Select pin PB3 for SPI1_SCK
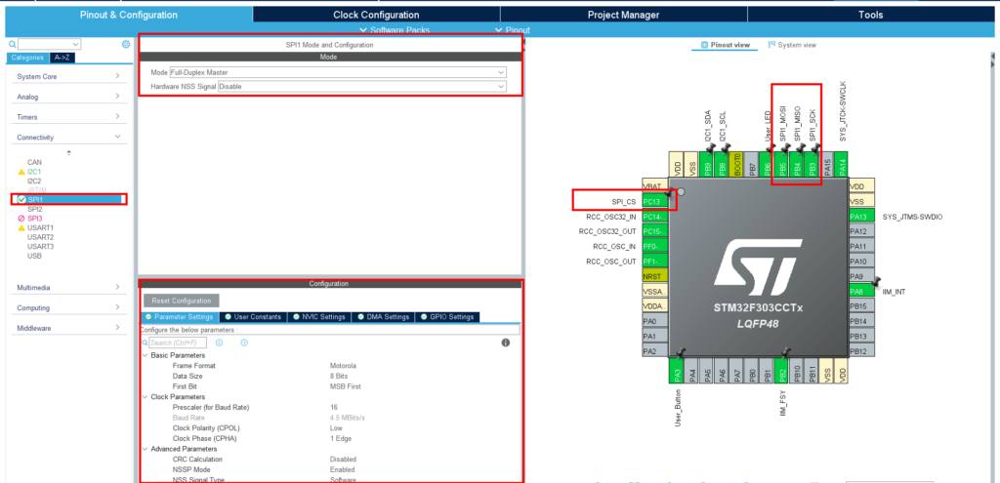The height and width of the screenshot is (483, 1000). tap(812, 165)
